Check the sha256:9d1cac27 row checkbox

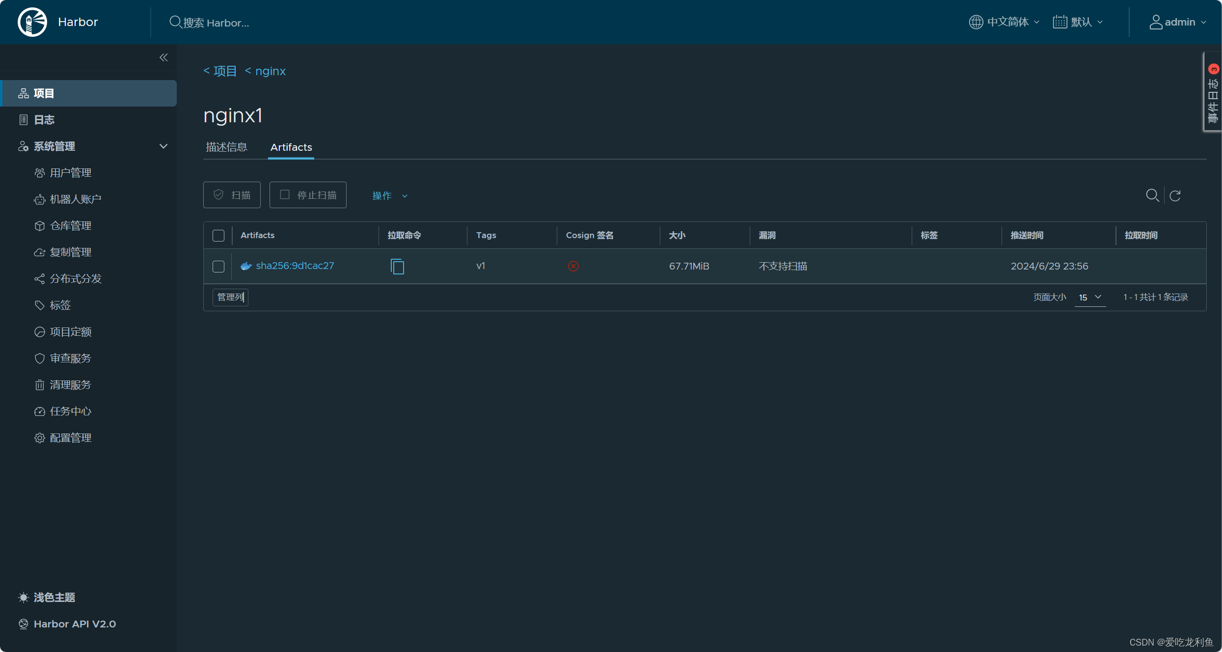pos(218,267)
